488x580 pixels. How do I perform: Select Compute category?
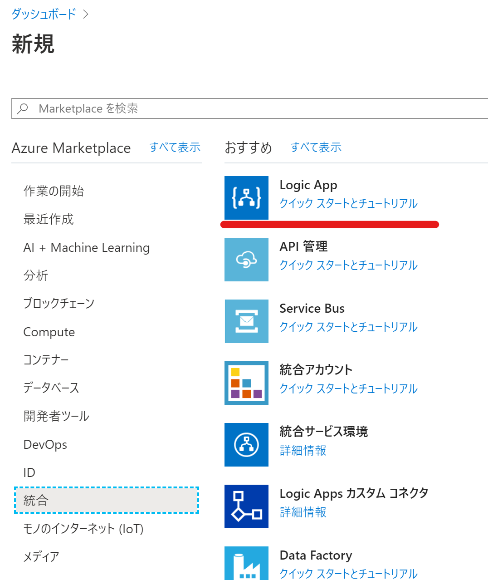pos(49,332)
